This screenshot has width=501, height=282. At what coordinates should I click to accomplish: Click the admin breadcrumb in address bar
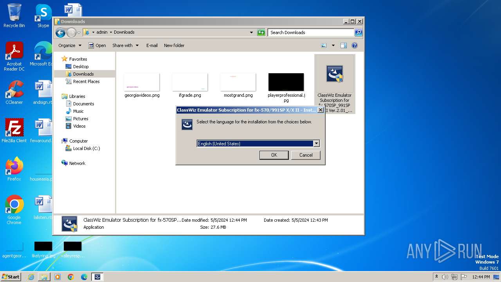coord(102,32)
